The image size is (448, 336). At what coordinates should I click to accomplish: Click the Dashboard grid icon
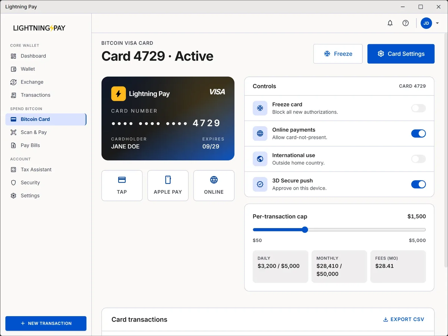tap(13, 56)
